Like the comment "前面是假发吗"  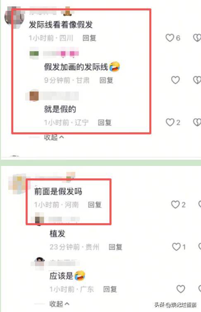pyautogui.click(x=175, y=205)
